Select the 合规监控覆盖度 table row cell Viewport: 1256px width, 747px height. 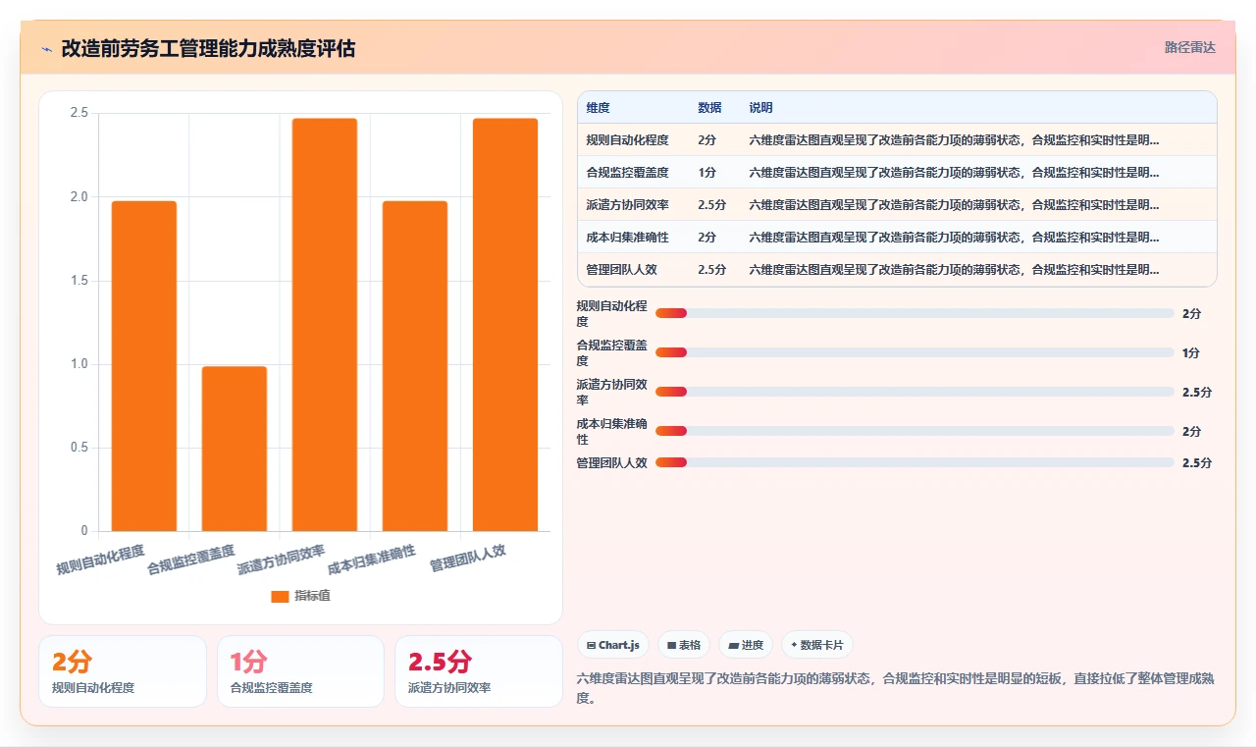(628, 173)
